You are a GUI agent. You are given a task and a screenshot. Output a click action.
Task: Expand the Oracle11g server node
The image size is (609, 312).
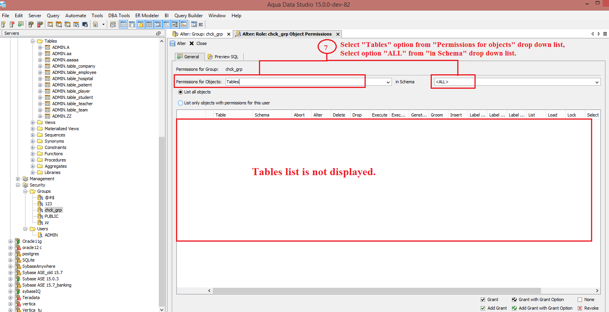[11, 241]
